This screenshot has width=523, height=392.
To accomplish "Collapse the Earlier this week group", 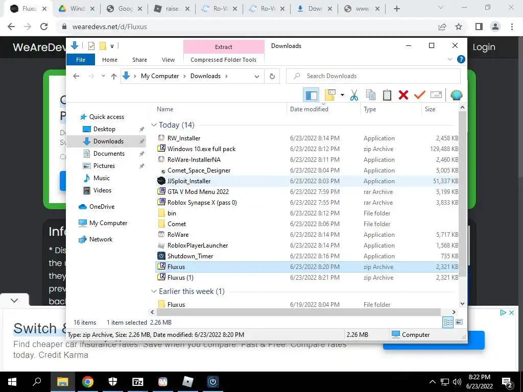I will 154,291.
